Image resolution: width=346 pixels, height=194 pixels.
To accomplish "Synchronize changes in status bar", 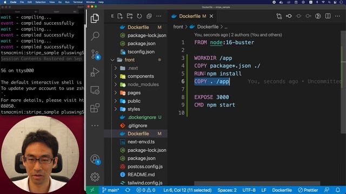I will pyautogui.click(x=128, y=190).
